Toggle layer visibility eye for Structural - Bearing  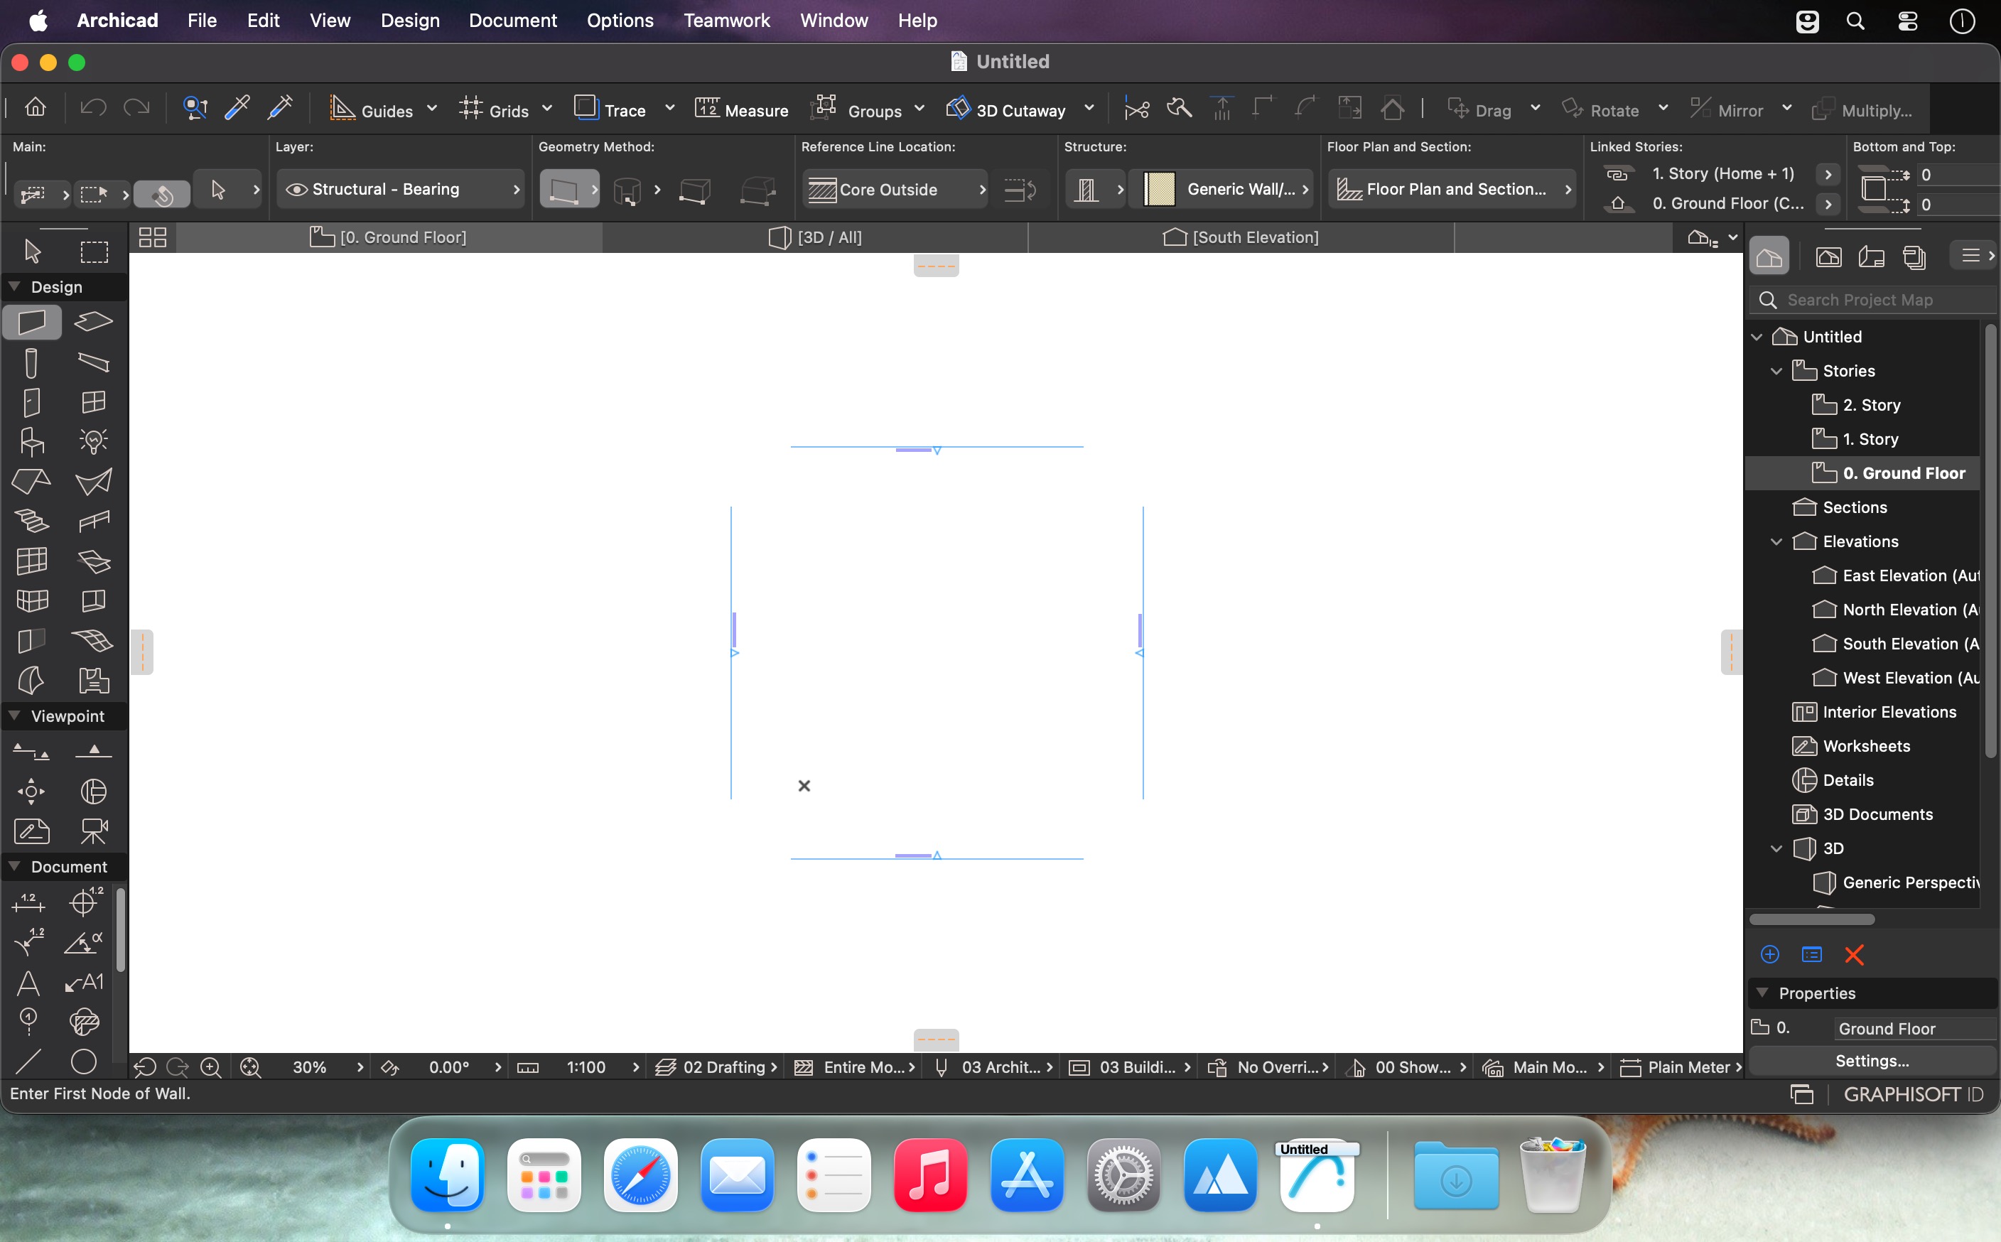point(296,190)
